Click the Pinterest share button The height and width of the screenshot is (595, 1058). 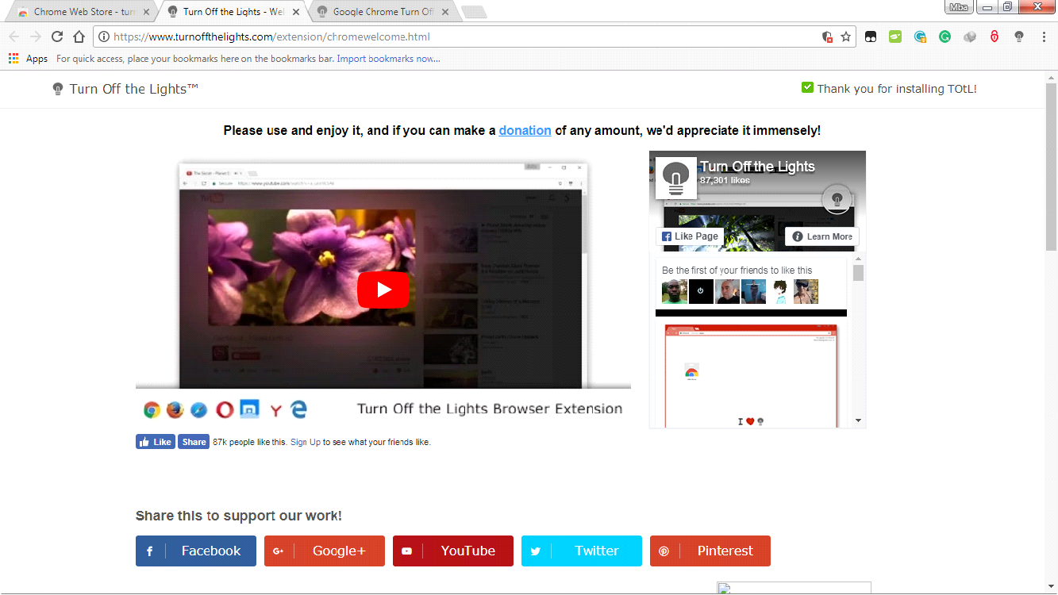[710, 551]
